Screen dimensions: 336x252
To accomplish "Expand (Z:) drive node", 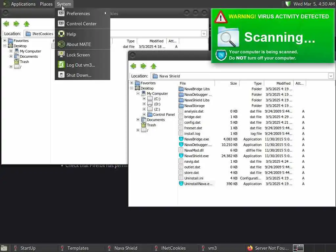I will click(144, 109).
